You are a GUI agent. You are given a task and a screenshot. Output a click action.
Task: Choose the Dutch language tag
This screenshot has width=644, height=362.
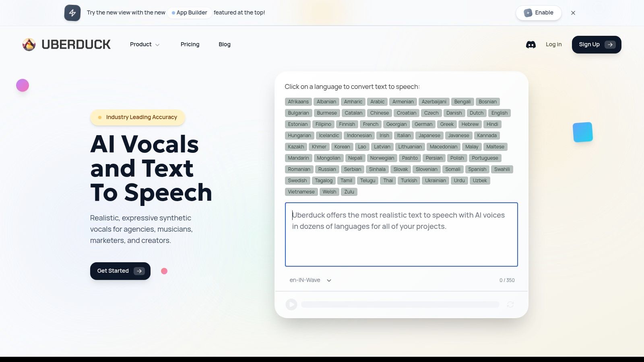[477, 113]
